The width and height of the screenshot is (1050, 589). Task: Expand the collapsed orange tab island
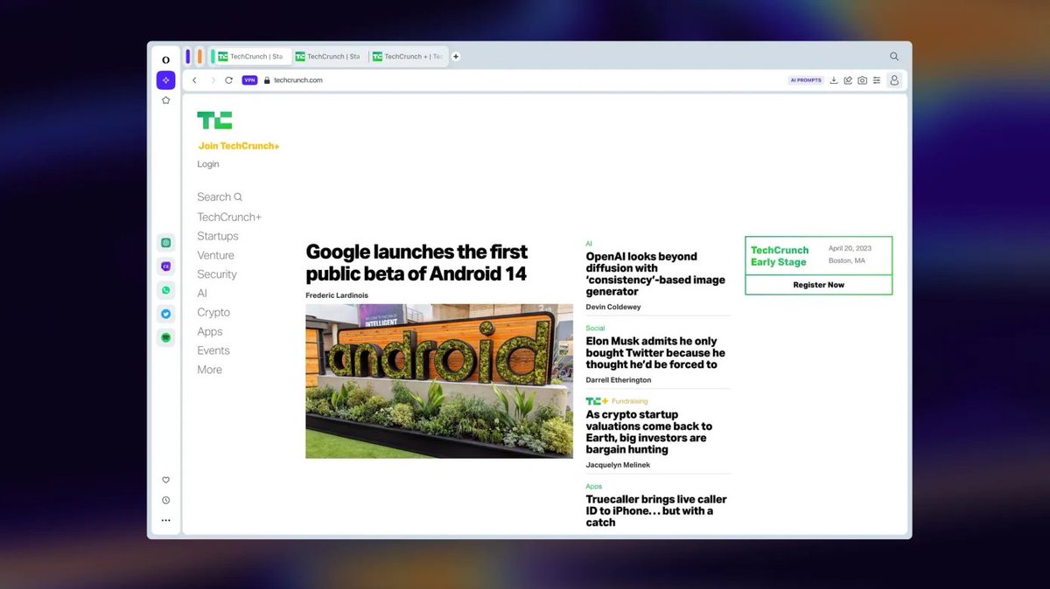point(200,56)
